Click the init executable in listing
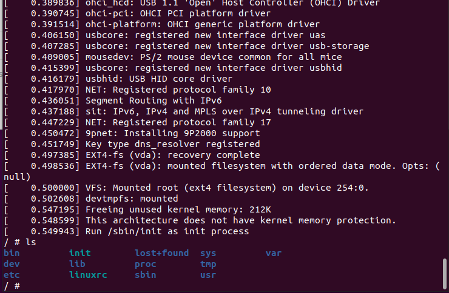 (79, 253)
